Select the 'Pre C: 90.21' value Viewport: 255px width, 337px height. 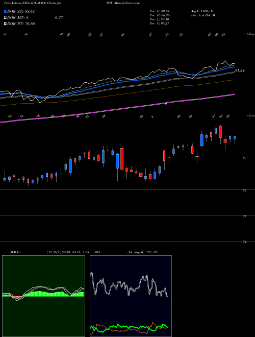[159, 23]
